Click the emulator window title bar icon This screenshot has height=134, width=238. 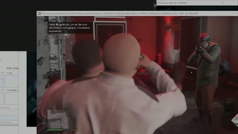click(x=39, y=13)
